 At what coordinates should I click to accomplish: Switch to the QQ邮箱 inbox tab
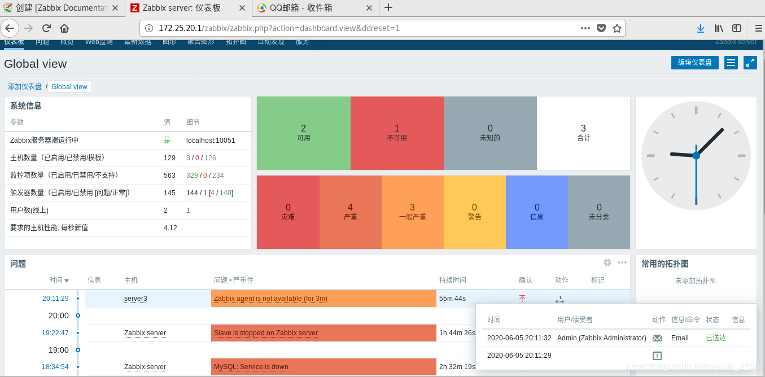[316, 8]
